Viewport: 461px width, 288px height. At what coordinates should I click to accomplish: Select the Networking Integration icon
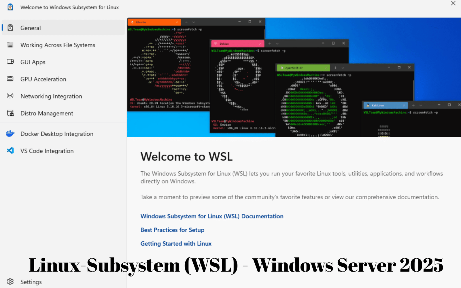pos(10,96)
